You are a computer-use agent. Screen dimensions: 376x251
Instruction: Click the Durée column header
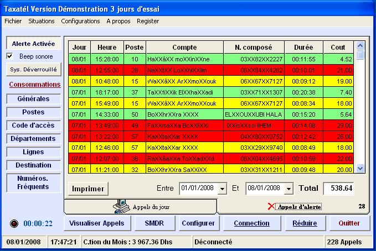coord(303,48)
